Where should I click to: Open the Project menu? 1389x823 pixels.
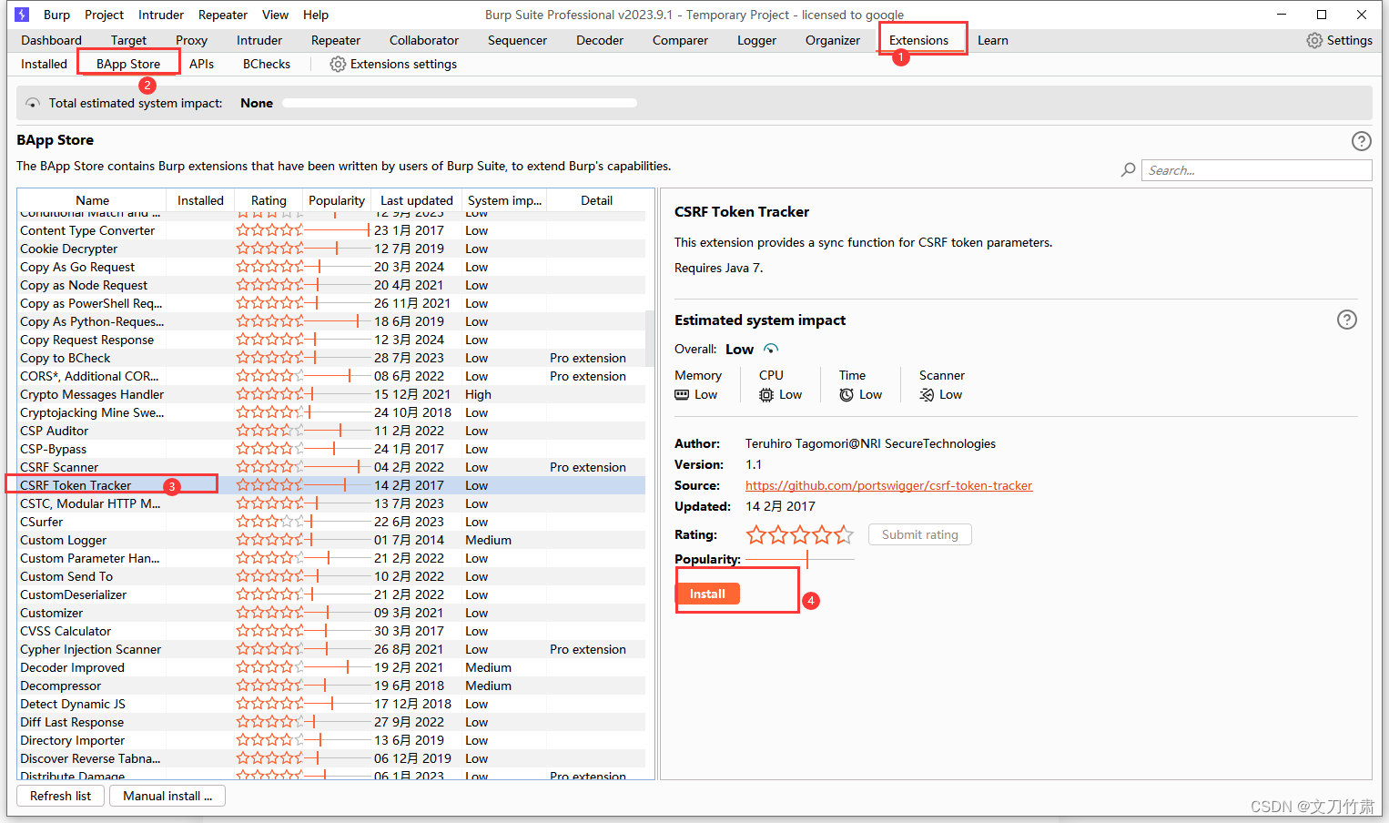tap(104, 15)
